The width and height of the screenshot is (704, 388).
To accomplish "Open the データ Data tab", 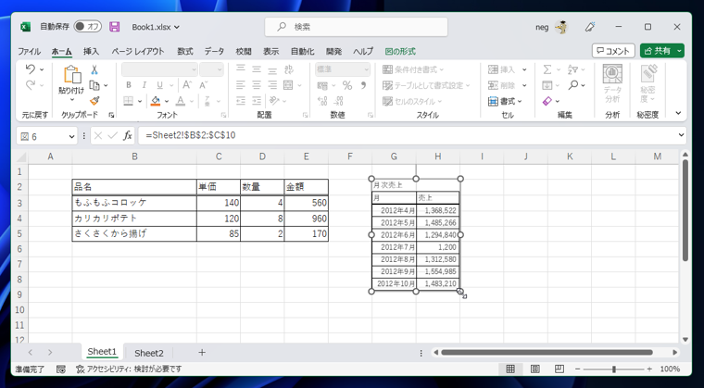I will (215, 51).
